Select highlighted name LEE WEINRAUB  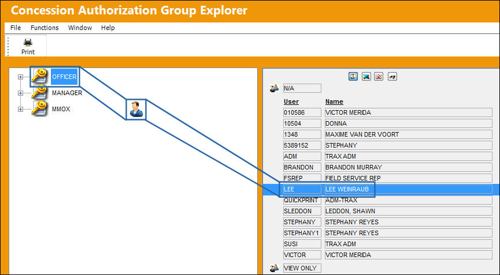[x=409, y=189]
